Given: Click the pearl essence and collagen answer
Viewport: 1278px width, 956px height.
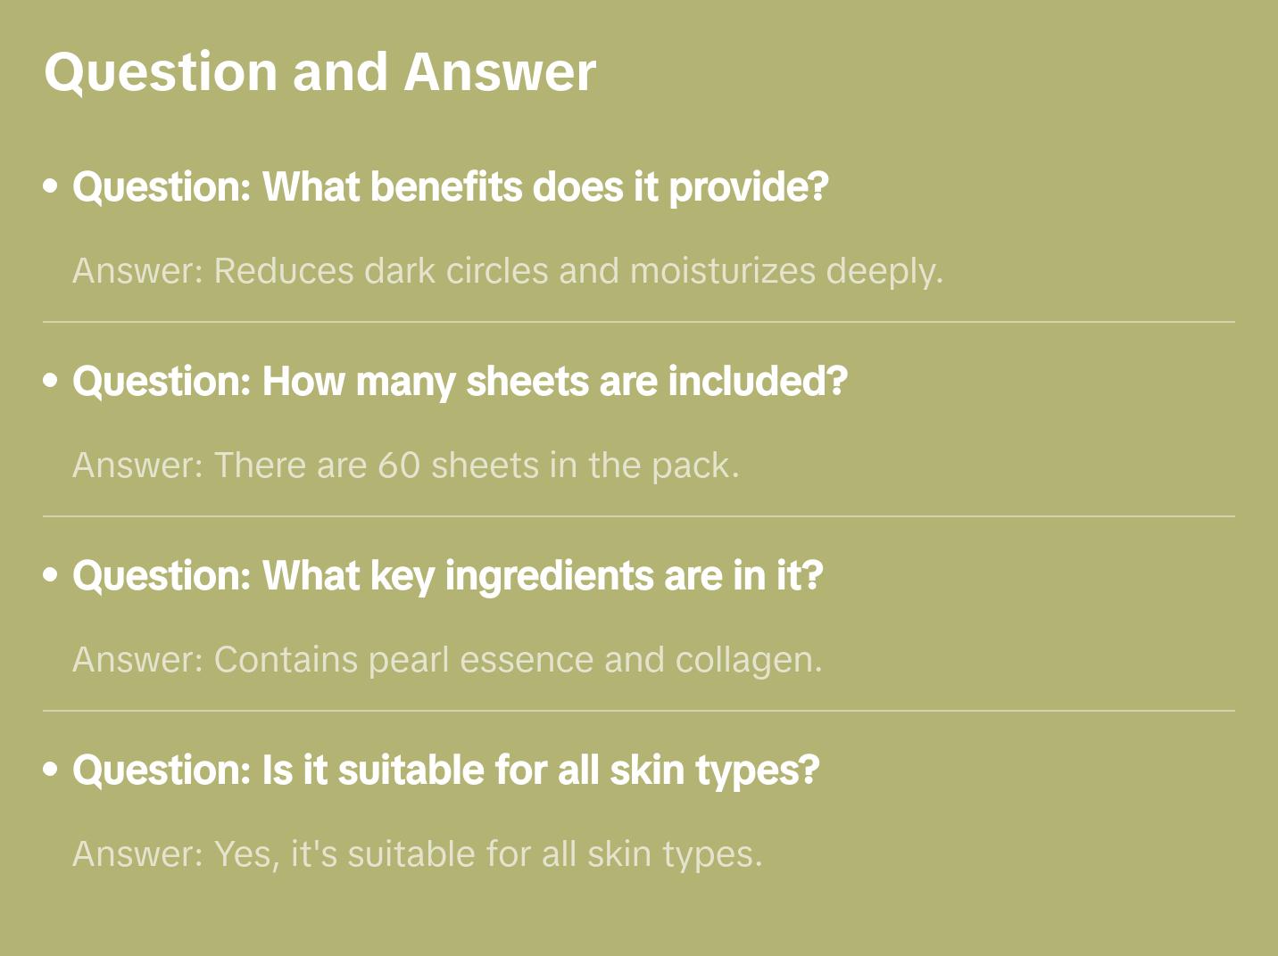Looking at the screenshot, I should click(x=446, y=660).
